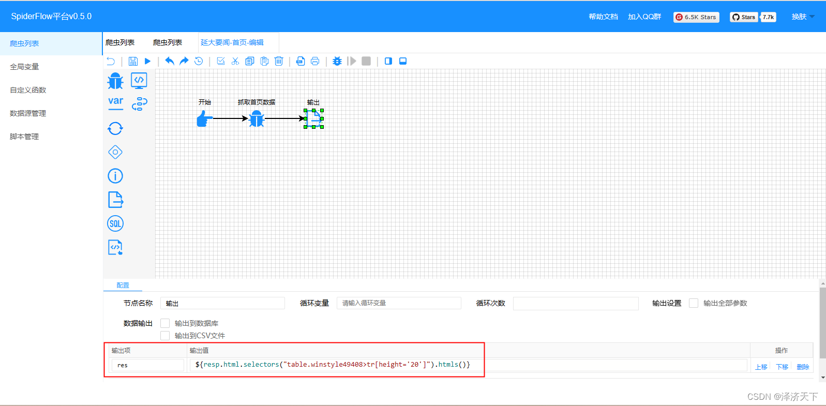826x406 pixels.
Task: Click the res output item name field
Action: point(147,365)
